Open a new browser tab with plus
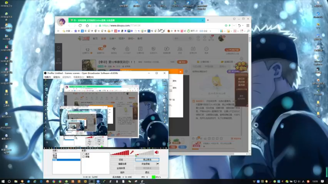Viewport: 328px width, 184px height. pyautogui.click(x=208, y=20)
